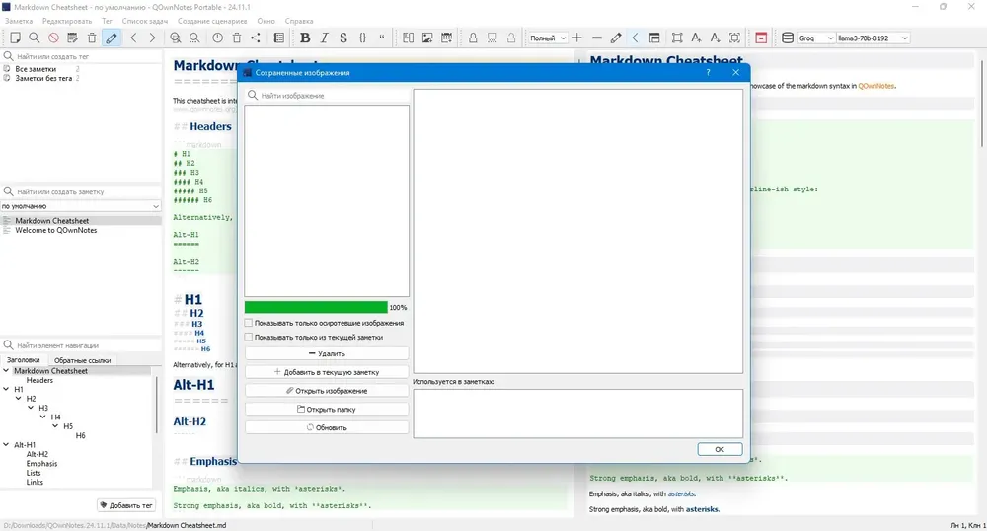Focus the 'Найти элемент навигации' field
Viewport: 987px width, 531px height.
(x=81, y=345)
